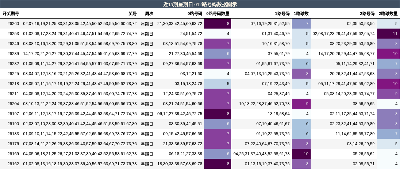Viewport: 400px width, 169px height.
Task: Click the 1路球数 count 10 in row 26169
Action: pos(301,154)
